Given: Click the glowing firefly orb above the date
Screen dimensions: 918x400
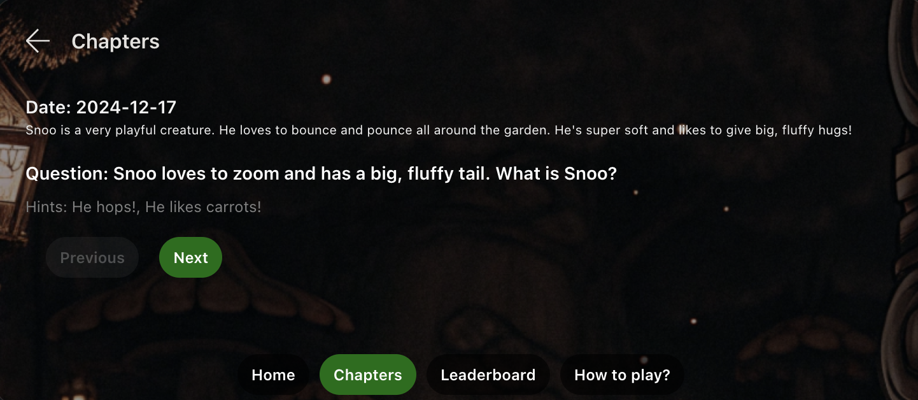Looking at the screenshot, I should point(327,79).
